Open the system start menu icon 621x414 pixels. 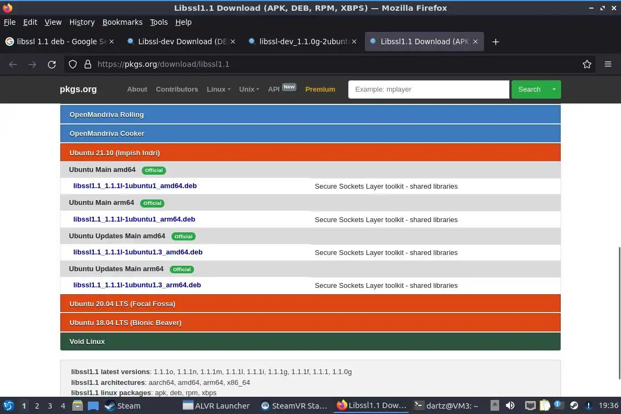point(8,406)
